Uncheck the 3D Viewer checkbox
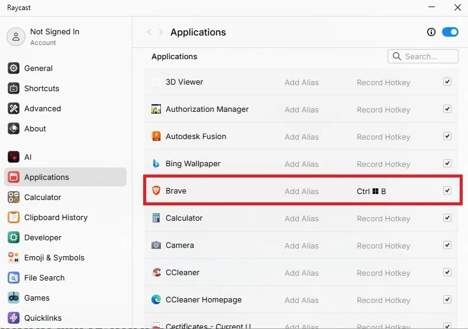The height and width of the screenshot is (329, 468). 447,82
